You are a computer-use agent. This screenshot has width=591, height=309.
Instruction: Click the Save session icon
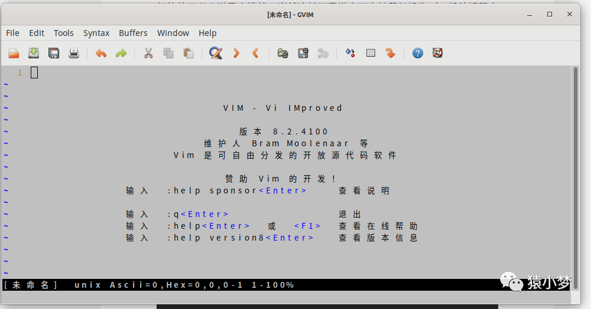tap(303, 53)
